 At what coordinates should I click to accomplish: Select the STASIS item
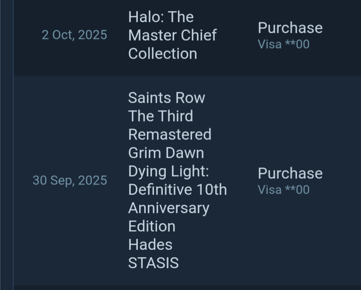(x=153, y=263)
